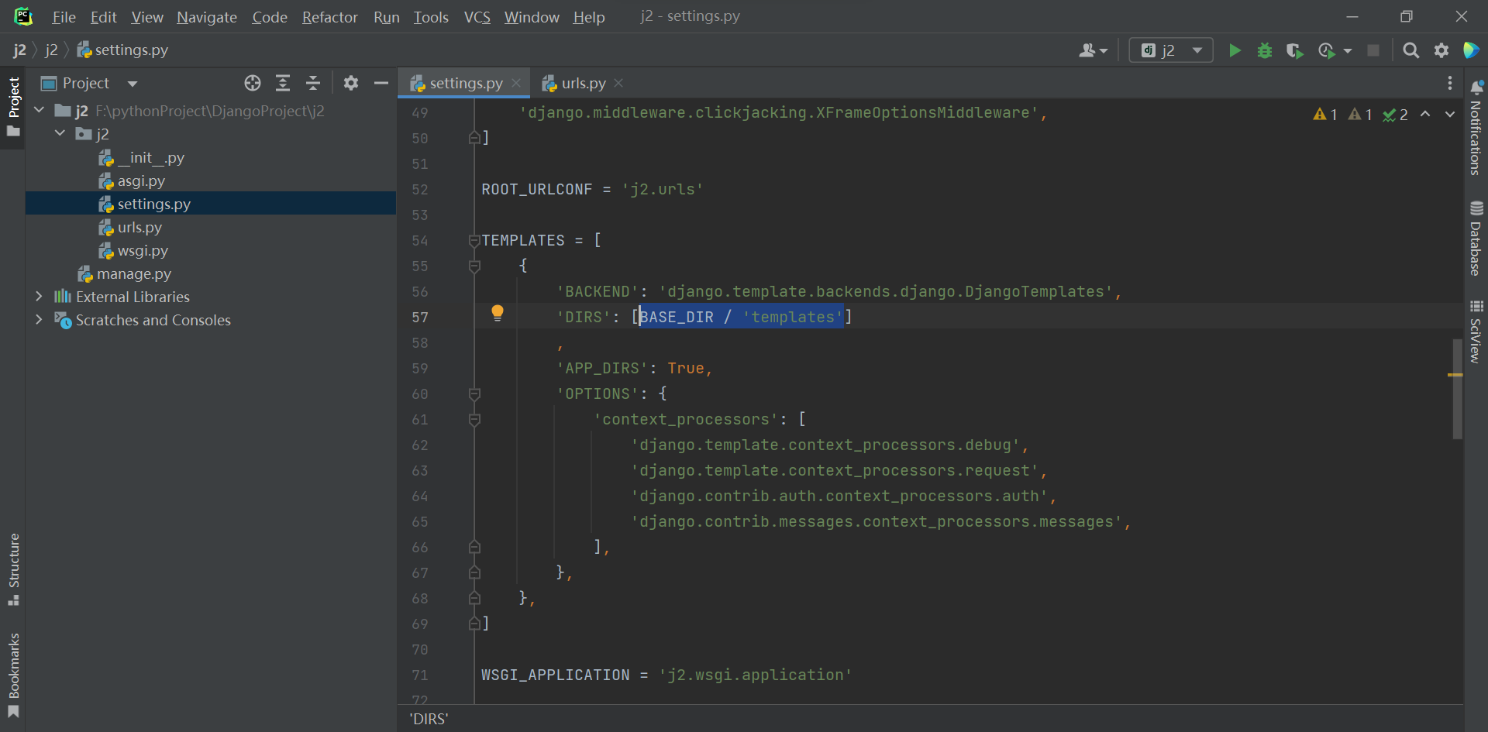Open IDE settings gear in toolbar

pos(1441,51)
